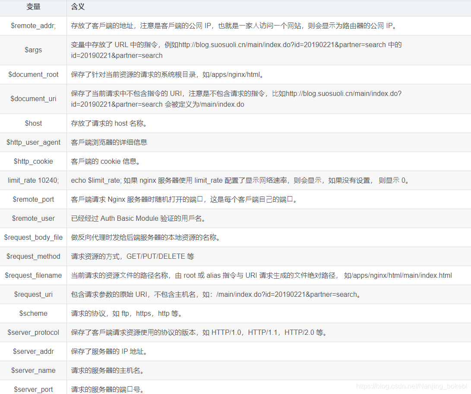The width and height of the screenshot is (471, 394).
Task: Select the $args variable cell
Action: click(33, 50)
